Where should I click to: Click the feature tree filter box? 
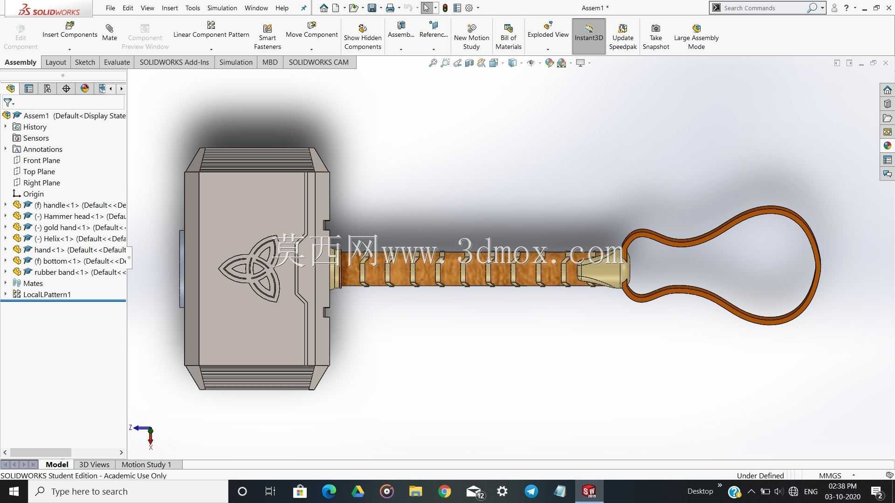point(63,102)
